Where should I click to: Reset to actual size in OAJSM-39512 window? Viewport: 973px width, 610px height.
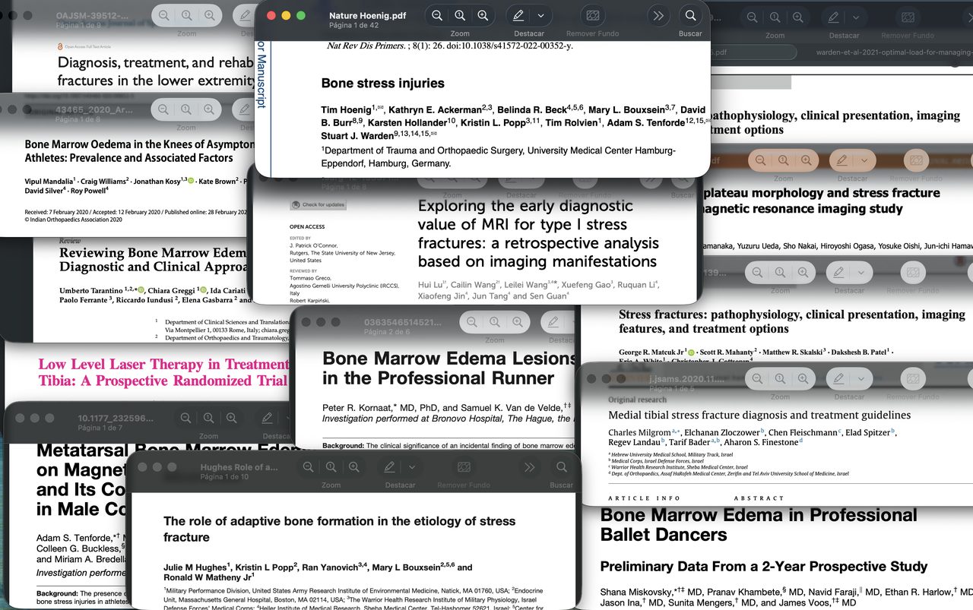tap(186, 15)
